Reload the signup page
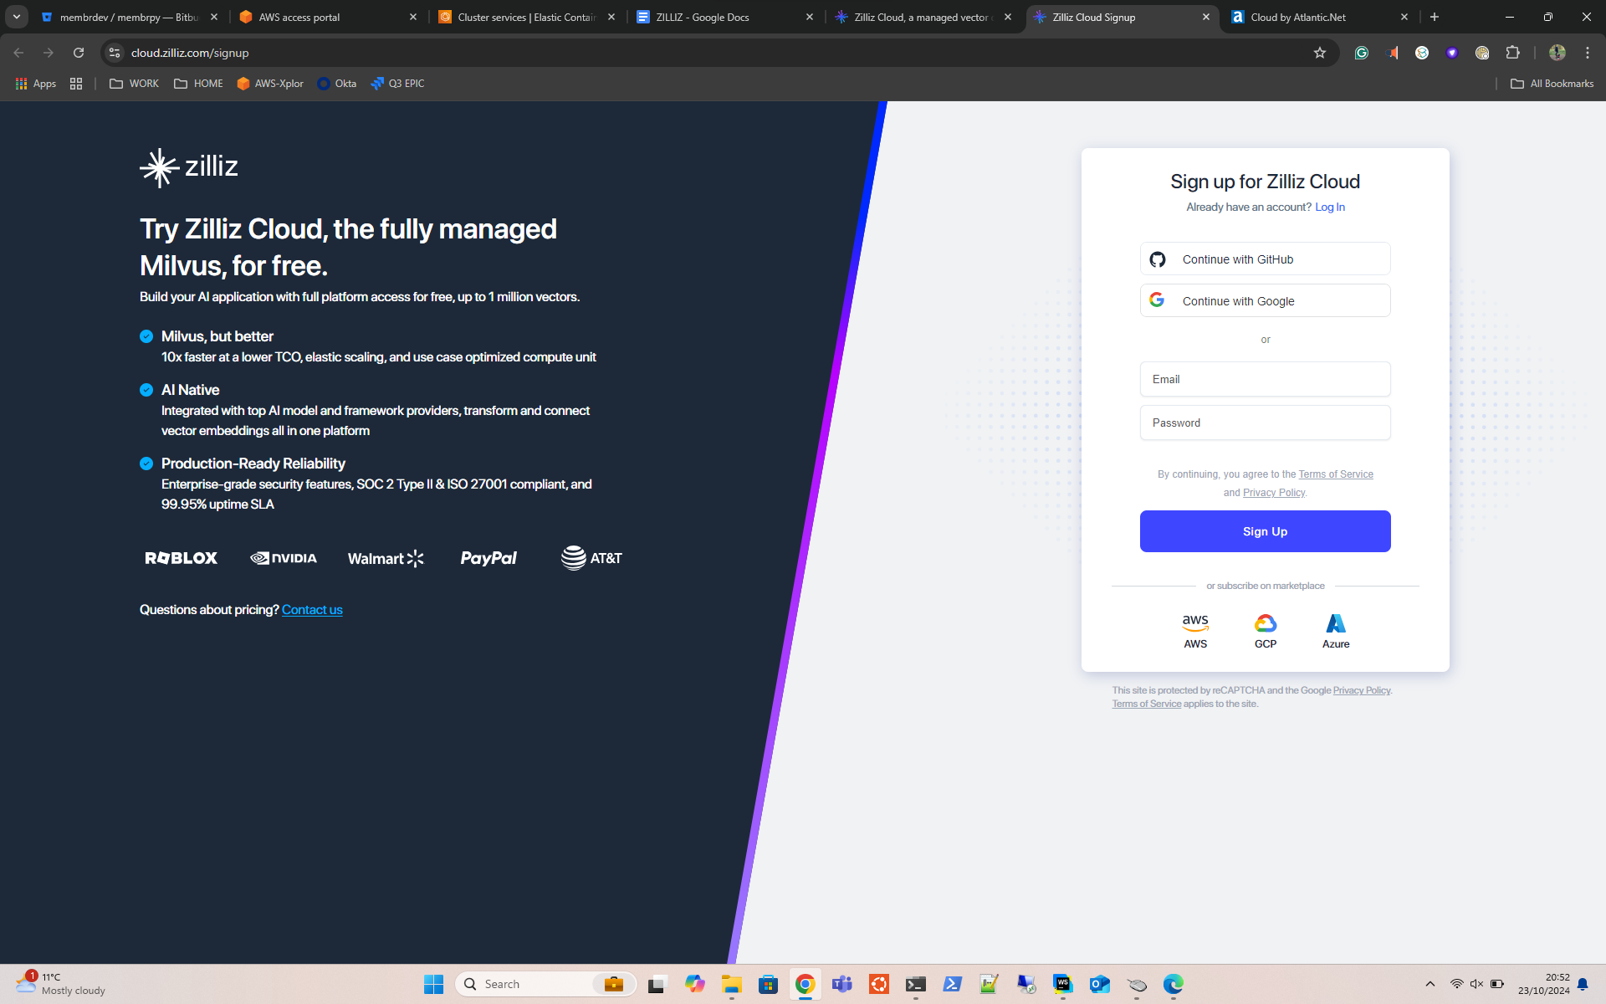1606x1004 pixels. (x=79, y=53)
